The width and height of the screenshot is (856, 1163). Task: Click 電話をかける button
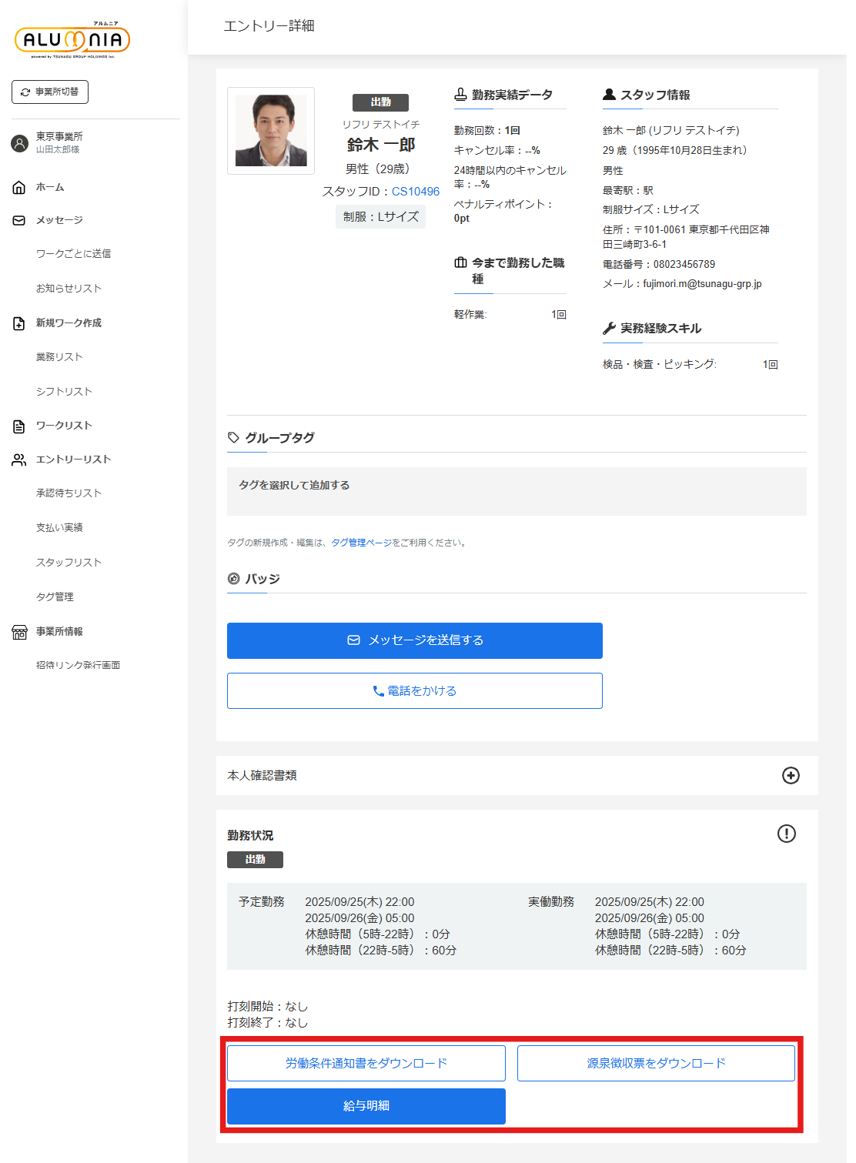(x=415, y=690)
